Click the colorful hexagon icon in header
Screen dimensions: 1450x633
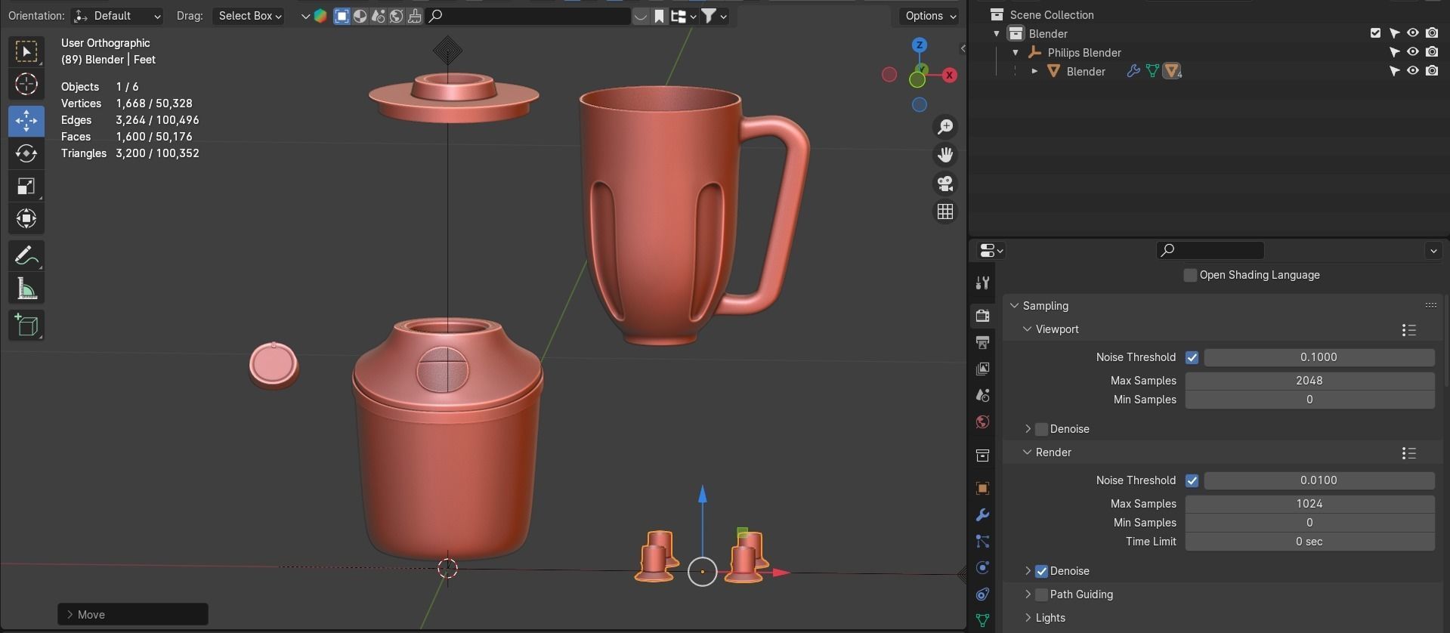320,16
